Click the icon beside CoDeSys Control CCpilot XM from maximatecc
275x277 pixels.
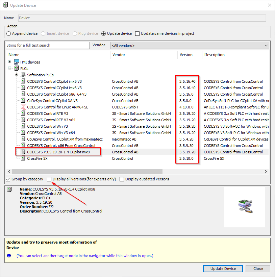(22, 139)
